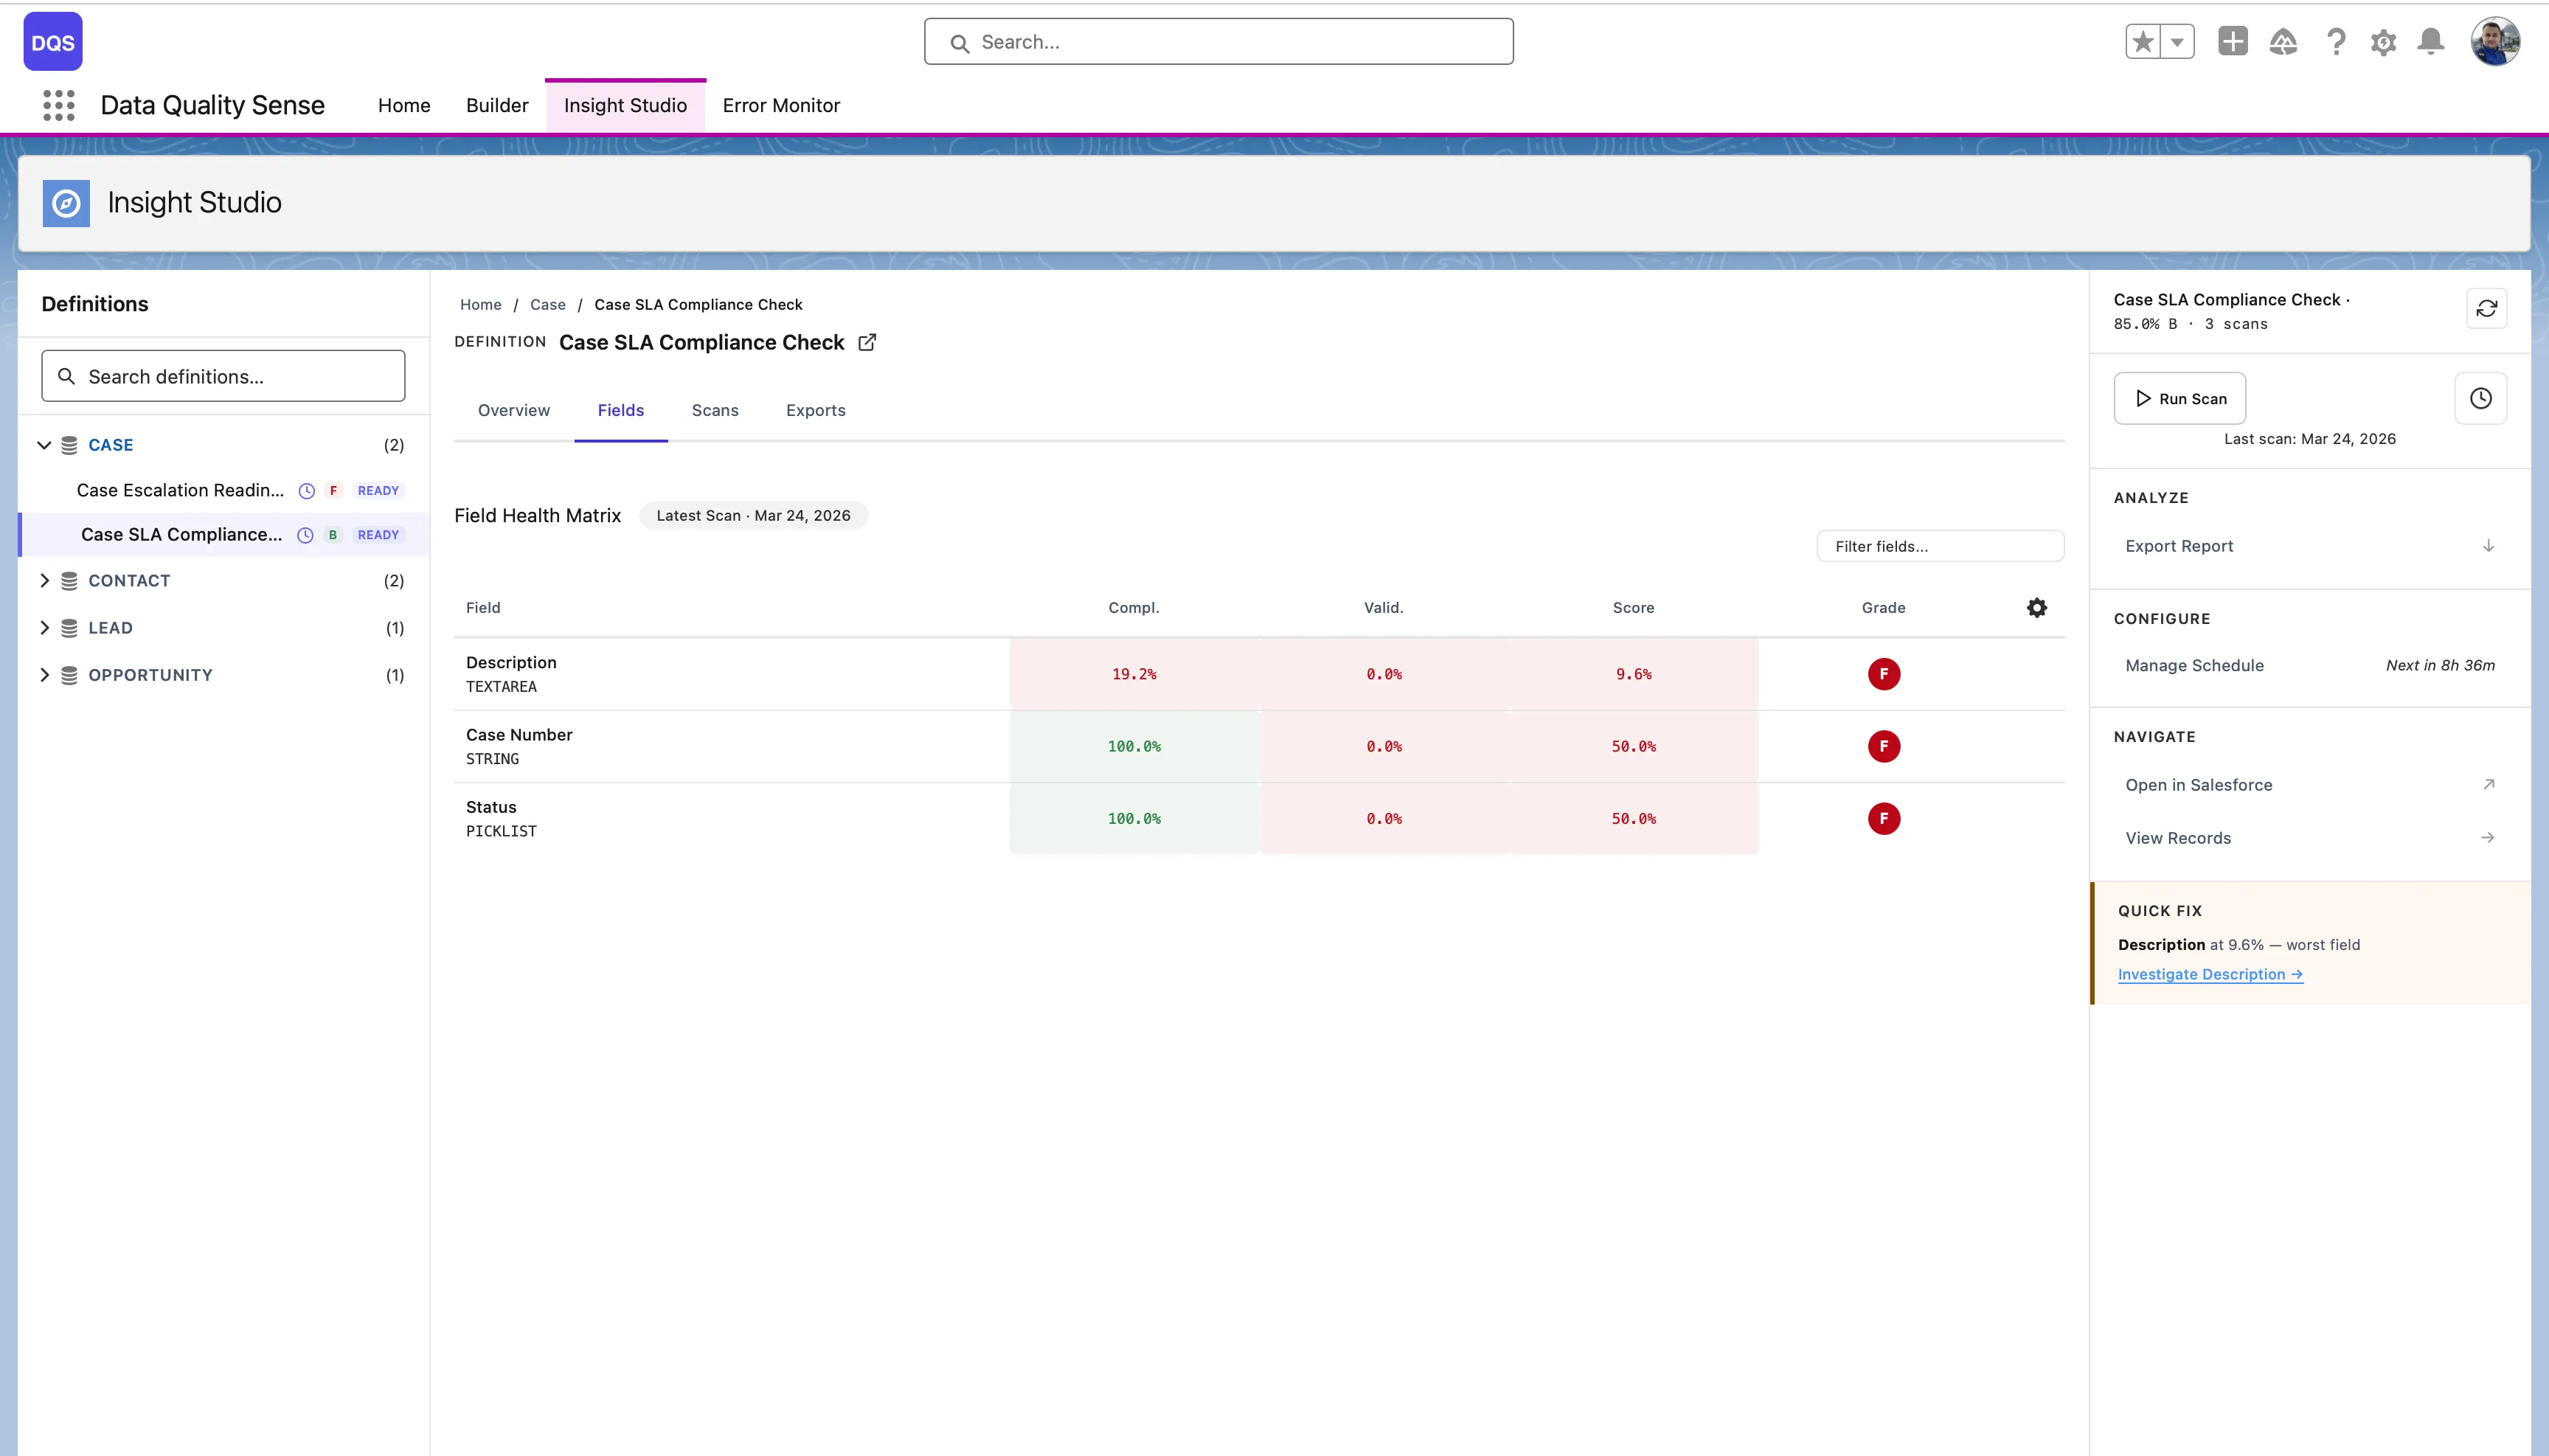Open column settings gear in Field Health Matrix
This screenshot has height=1456, width=2549.
point(2037,607)
